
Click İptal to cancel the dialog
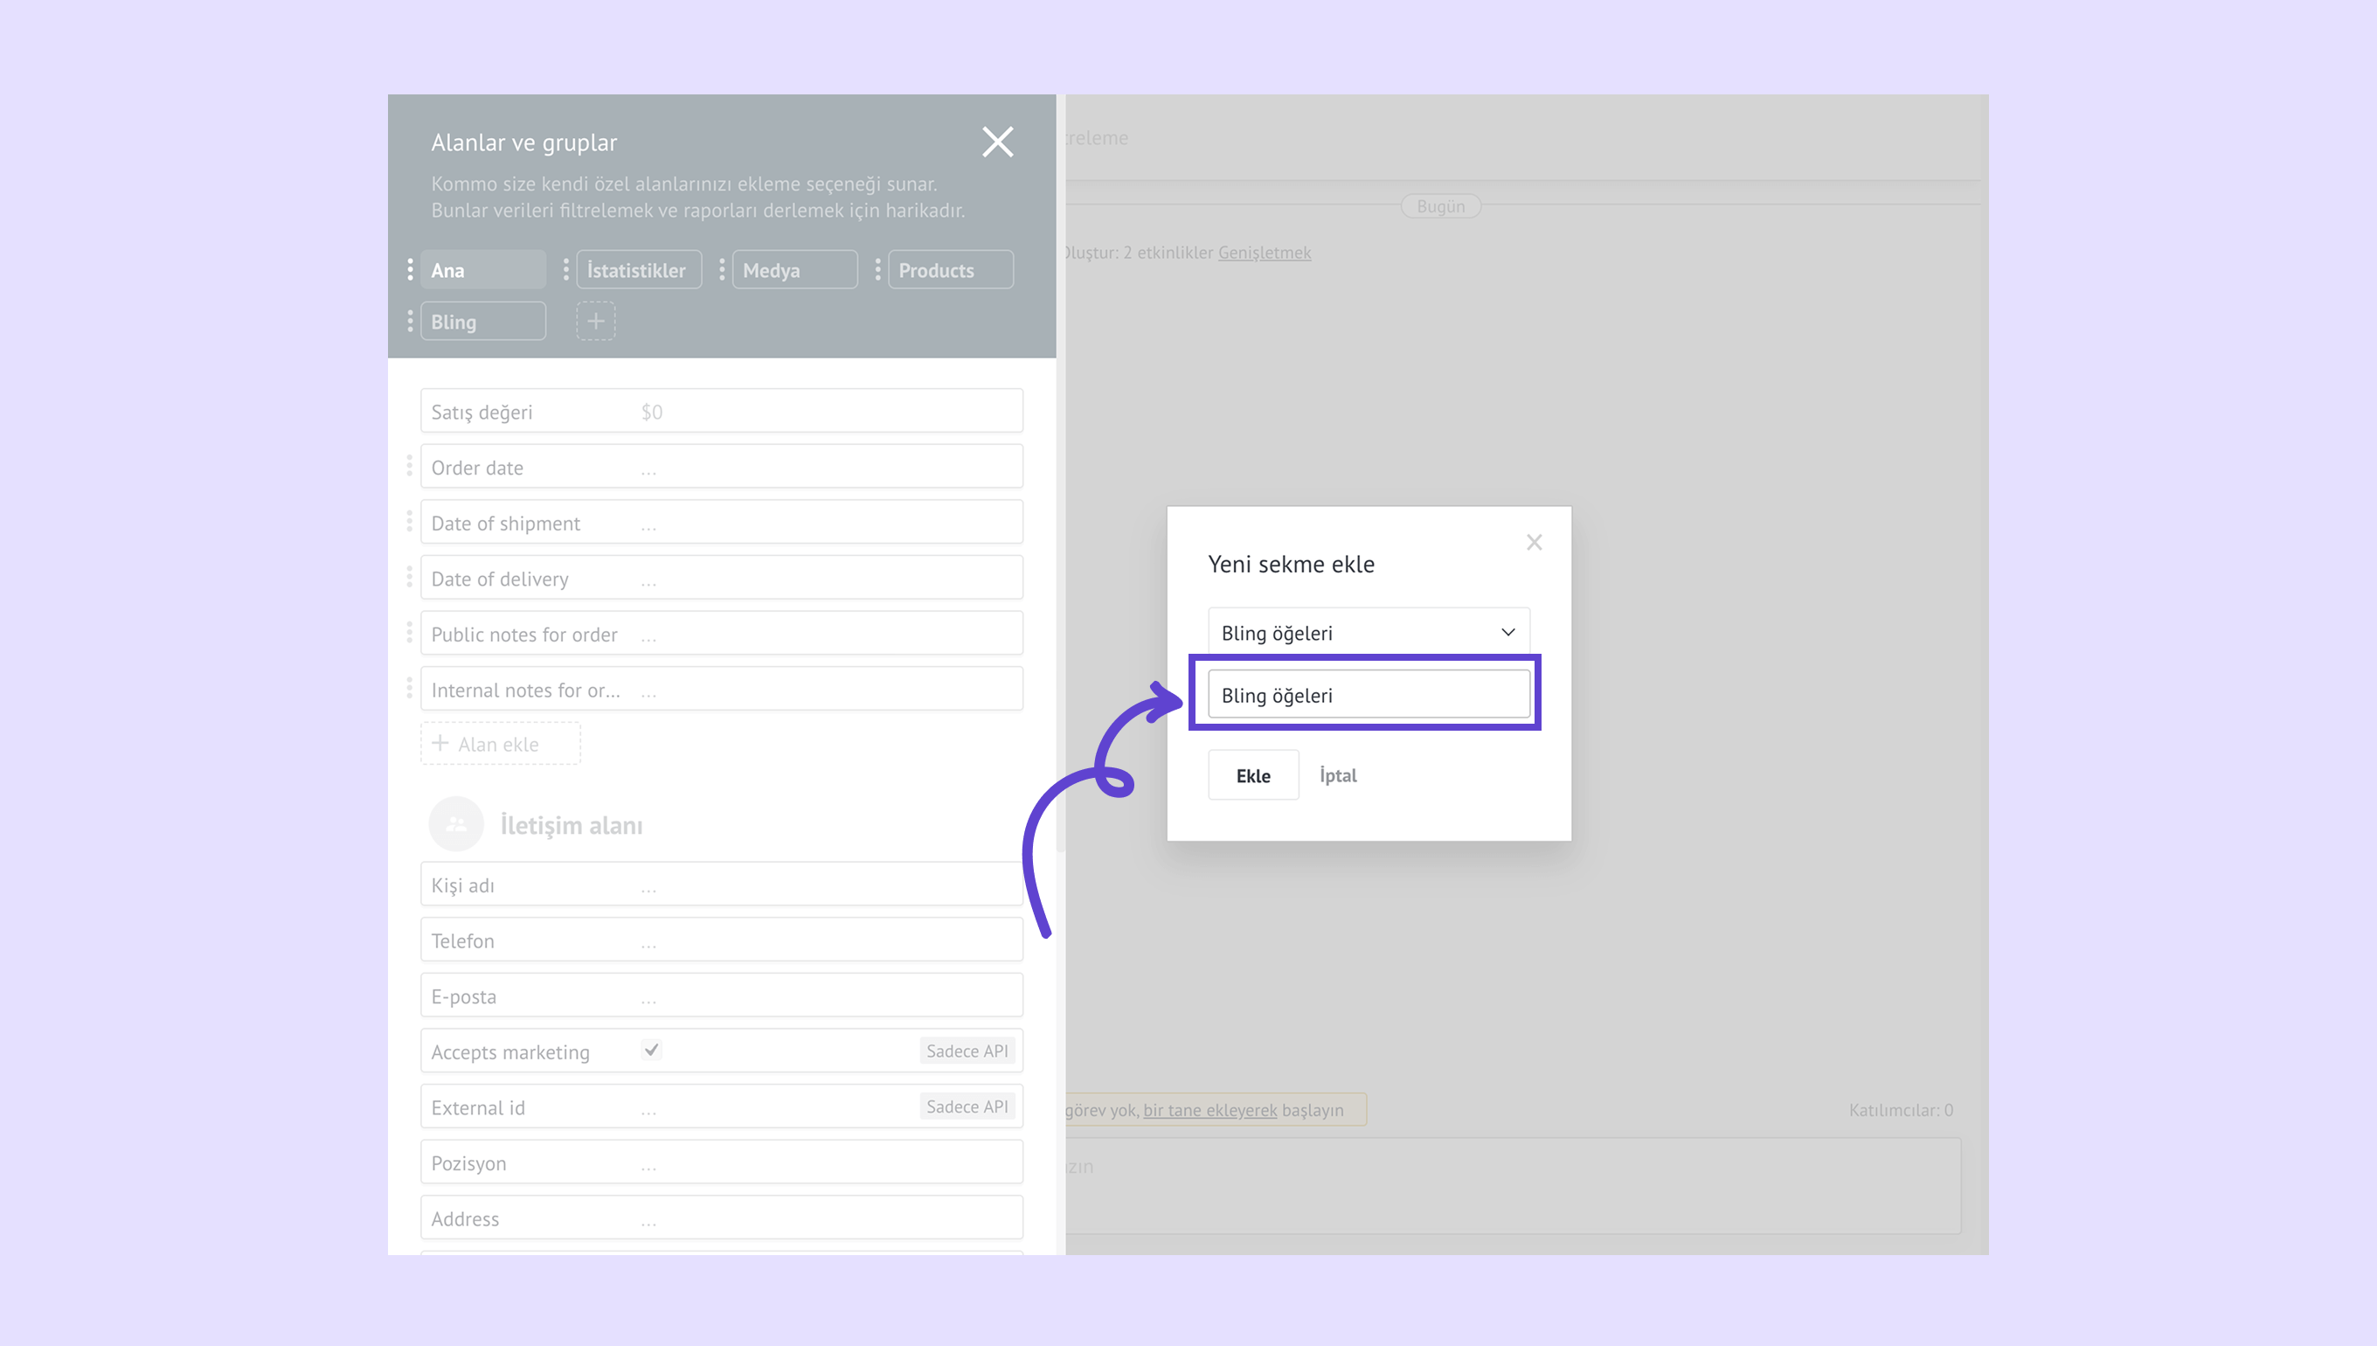tap(1337, 775)
